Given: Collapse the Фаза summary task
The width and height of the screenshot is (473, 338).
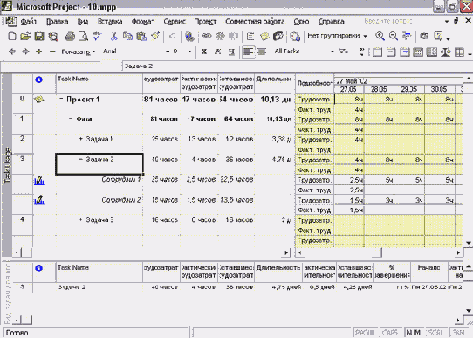Looking at the screenshot, I should point(71,119).
